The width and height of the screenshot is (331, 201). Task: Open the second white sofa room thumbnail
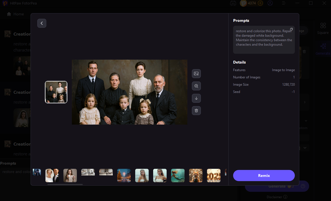pyautogui.click(x=106, y=172)
